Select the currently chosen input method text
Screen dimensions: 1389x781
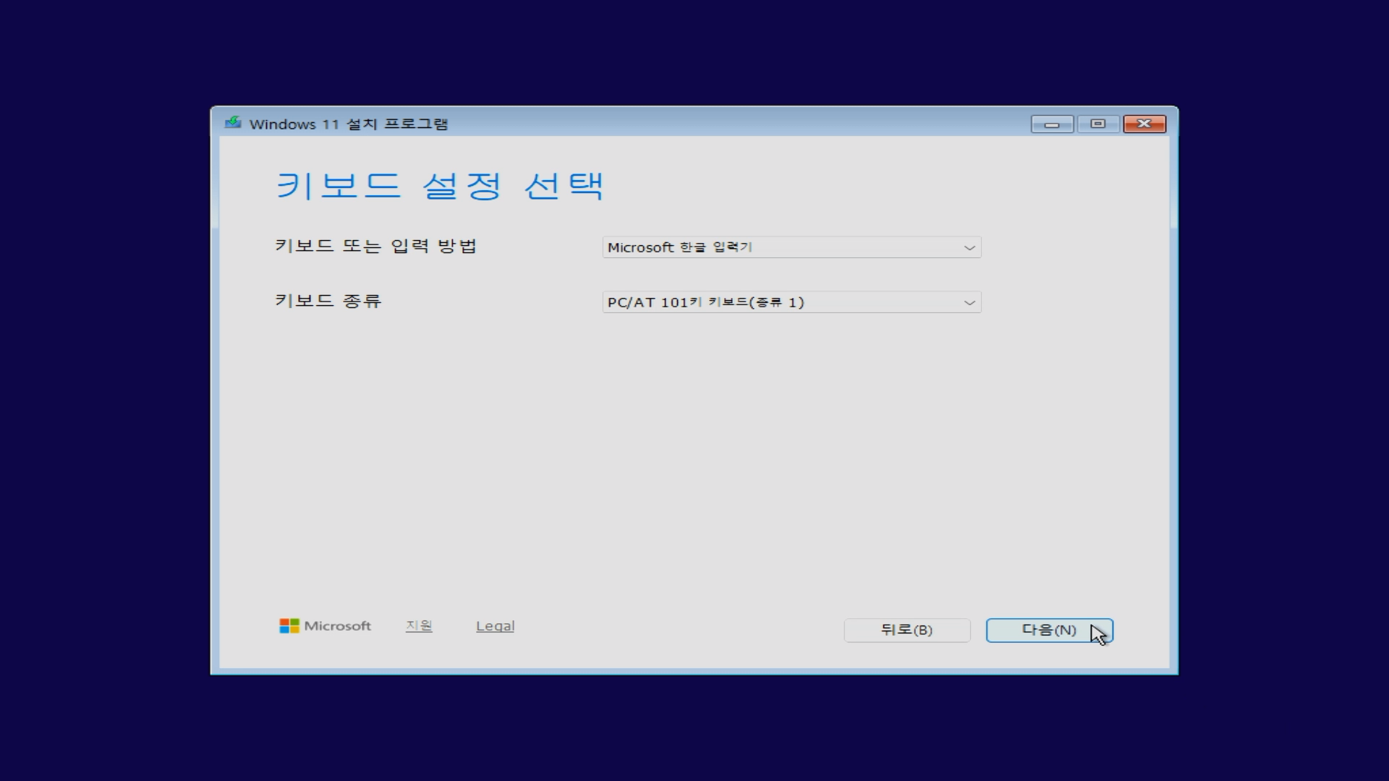pyautogui.click(x=680, y=247)
